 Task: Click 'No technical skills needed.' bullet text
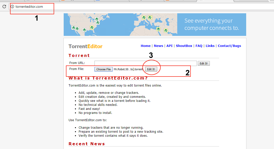pos(98,105)
